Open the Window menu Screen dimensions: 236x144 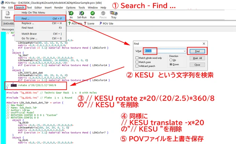pyautogui.click(x=93, y=8)
